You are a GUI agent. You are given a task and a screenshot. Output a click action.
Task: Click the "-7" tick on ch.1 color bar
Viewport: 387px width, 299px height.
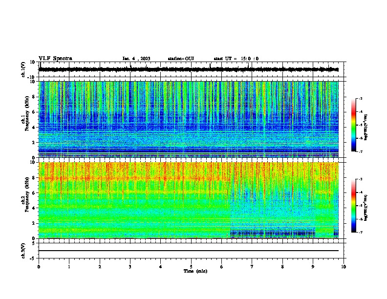360,151
